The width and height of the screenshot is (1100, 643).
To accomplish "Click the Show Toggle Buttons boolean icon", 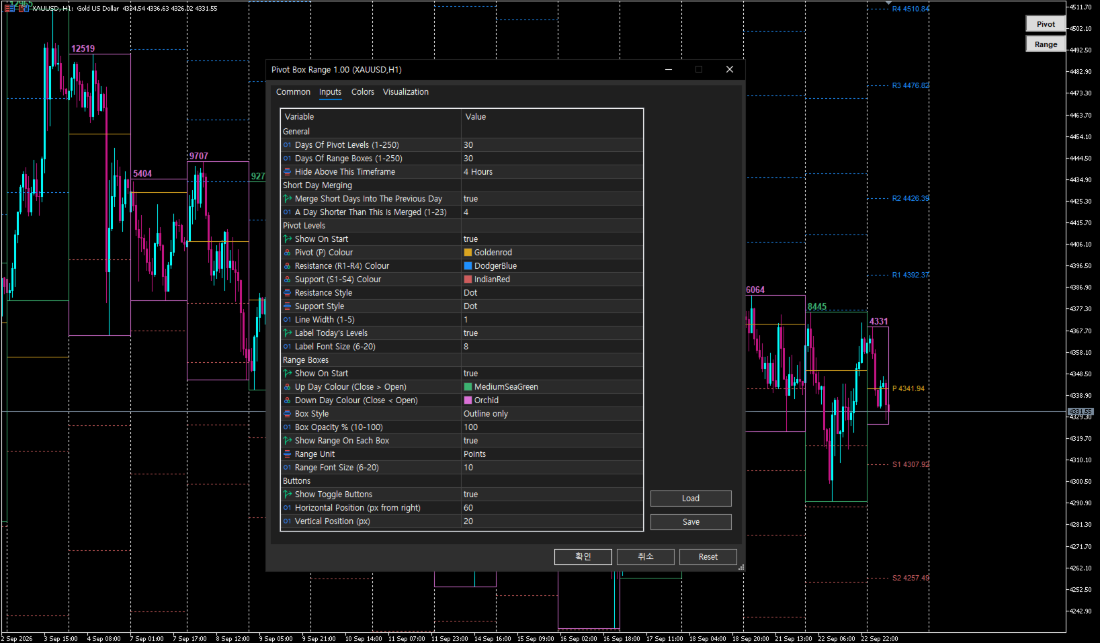I will click(x=287, y=495).
